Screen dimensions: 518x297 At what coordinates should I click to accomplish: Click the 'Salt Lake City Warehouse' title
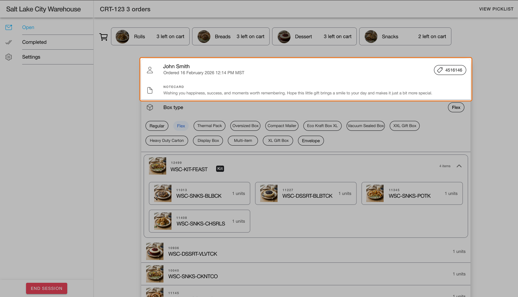[43, 9]
